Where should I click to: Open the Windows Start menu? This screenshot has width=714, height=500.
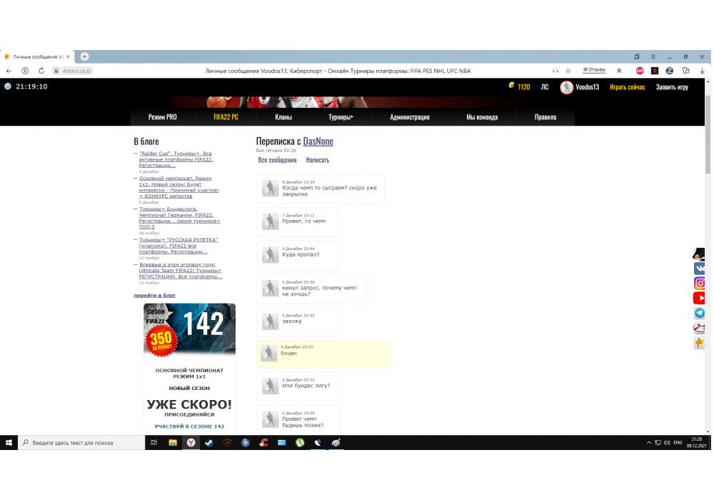click(9, 442)
